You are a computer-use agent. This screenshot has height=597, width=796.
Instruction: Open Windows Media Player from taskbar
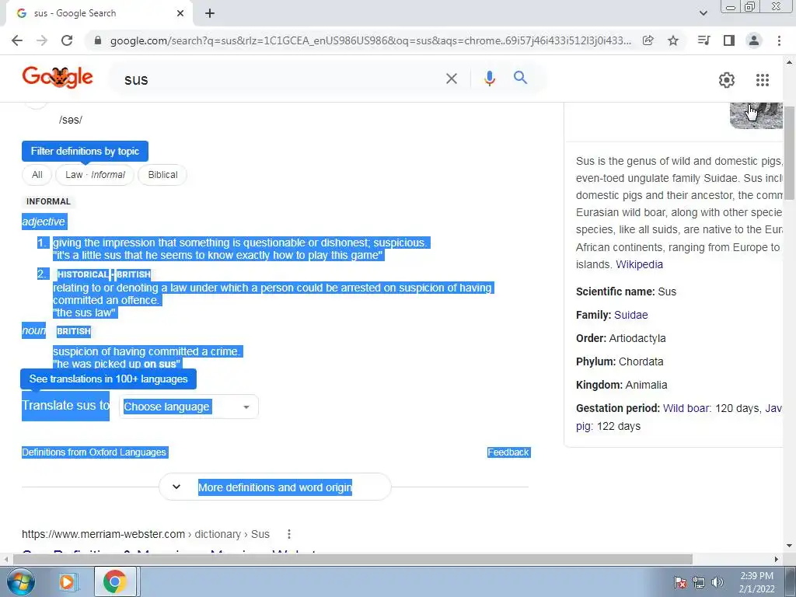[68, 581]
